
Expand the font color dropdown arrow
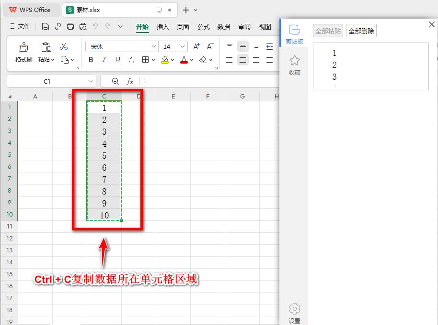(x=192, y=60)
